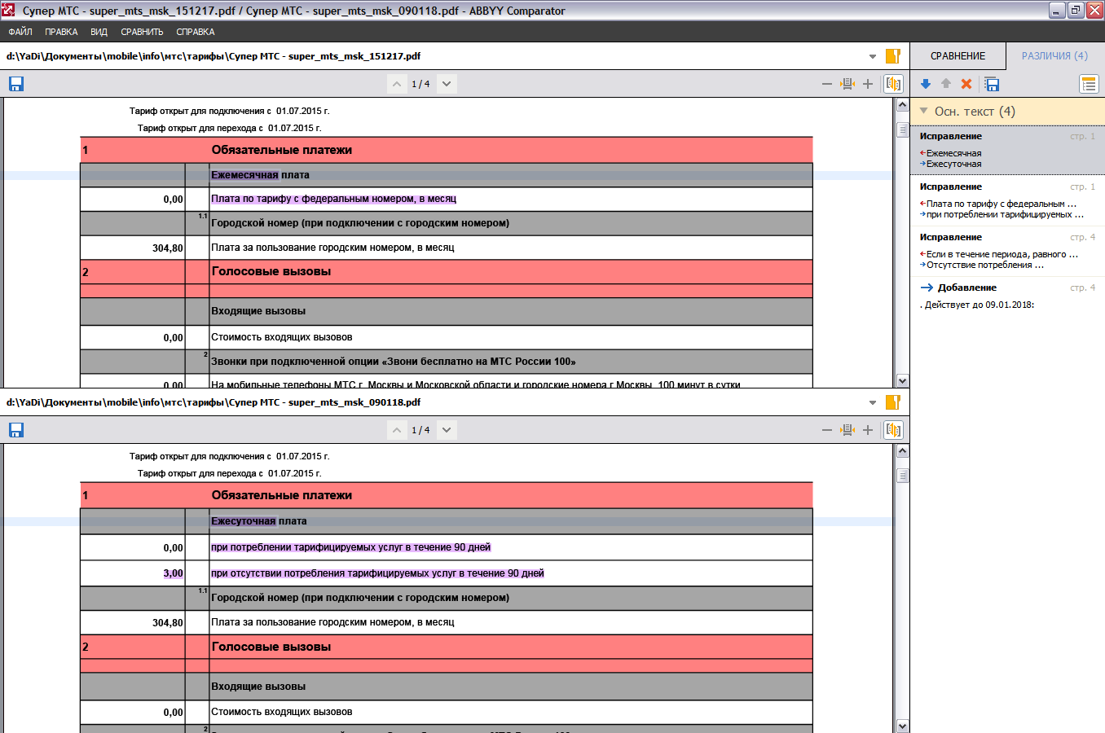
Task: Switch to the РАЗЛИЧИЯ (4) tab
Action: point(1054,56)
